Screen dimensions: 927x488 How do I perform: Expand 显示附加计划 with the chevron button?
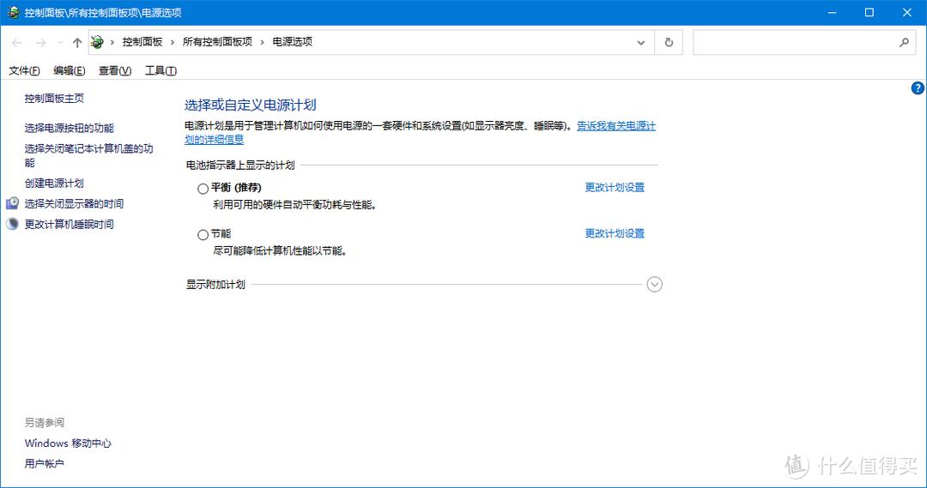point(654,284)
